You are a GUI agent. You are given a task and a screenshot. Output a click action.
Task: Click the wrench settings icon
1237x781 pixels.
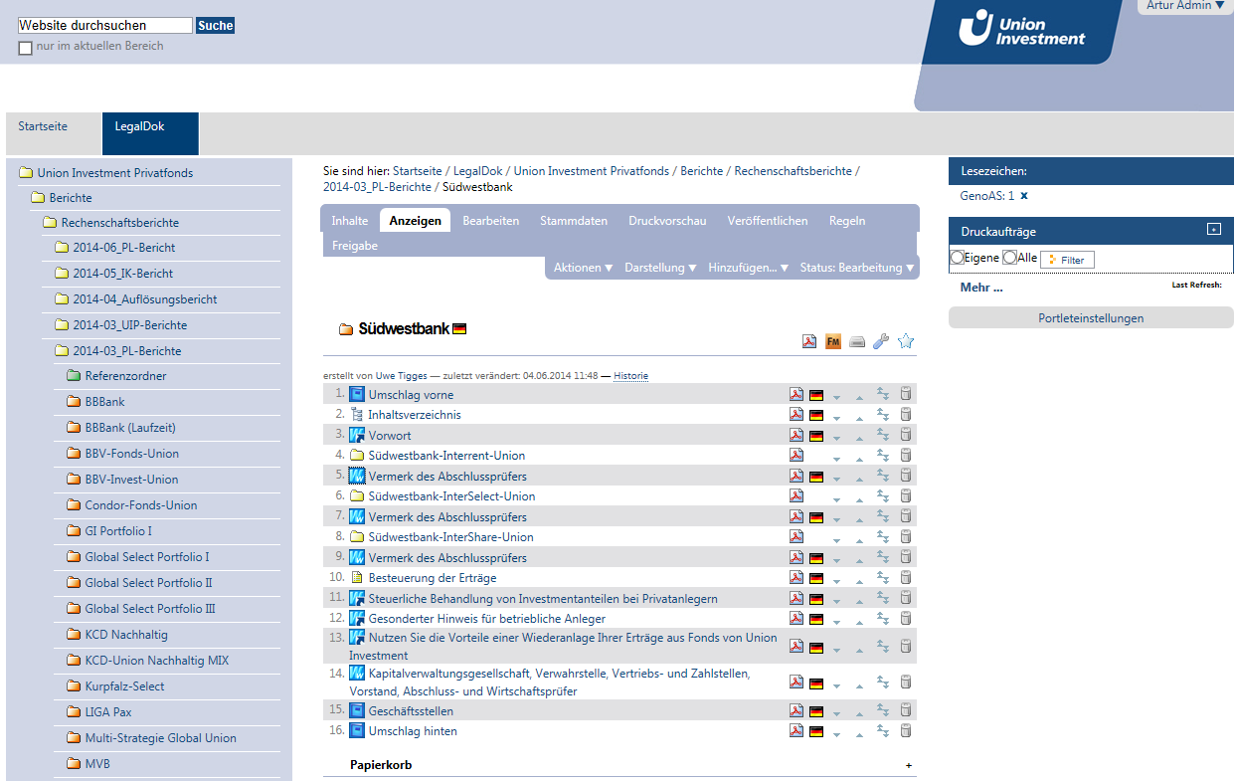point(881,342)
